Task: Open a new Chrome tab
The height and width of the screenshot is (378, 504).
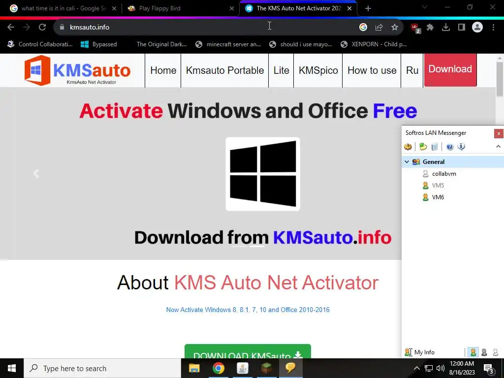Action: coord(368,8)
